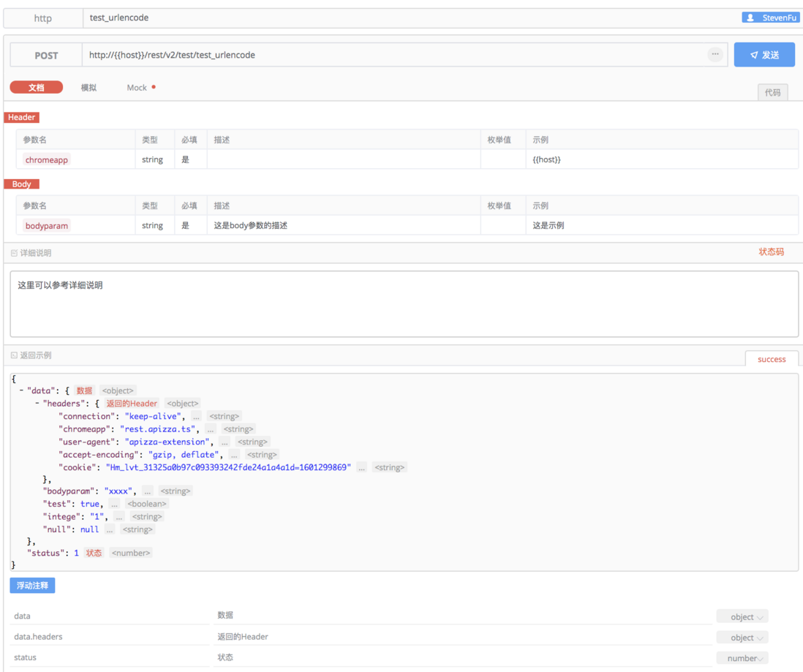Click the 状态 annotation tag near status

(x=94, y=553)
